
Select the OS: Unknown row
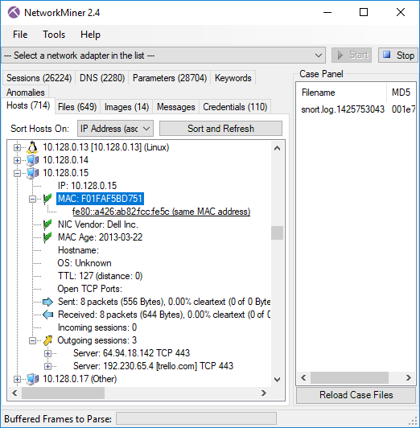coord(84,263)
